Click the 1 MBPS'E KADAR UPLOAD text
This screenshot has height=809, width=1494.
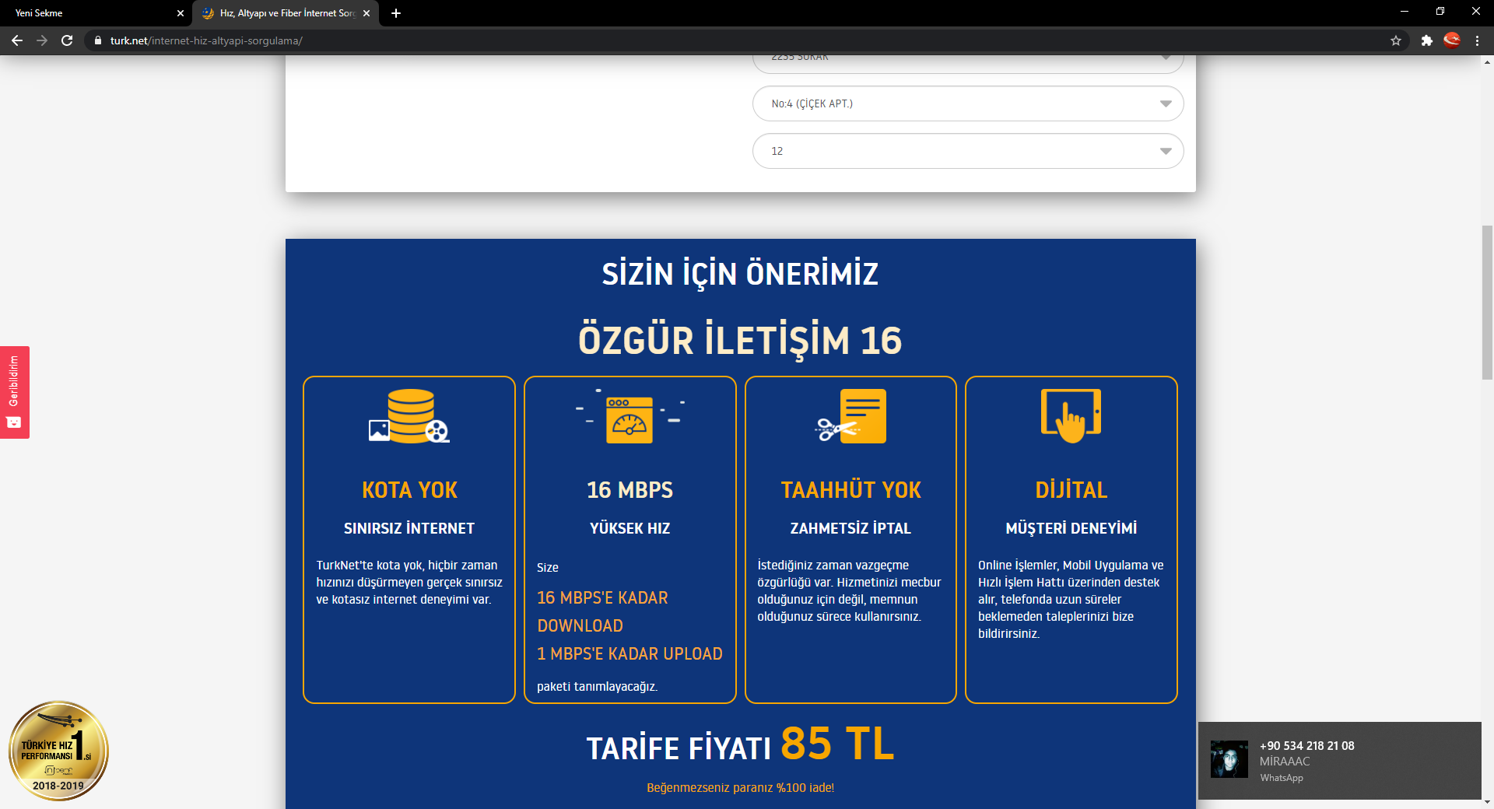click(630, 654)
